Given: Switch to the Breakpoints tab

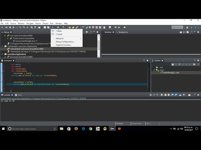Looking at the screenshot, I should [x=122, y=32].
